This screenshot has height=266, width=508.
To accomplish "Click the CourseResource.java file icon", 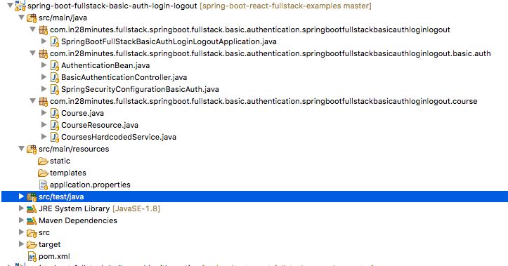I will (x=54, y=125).
